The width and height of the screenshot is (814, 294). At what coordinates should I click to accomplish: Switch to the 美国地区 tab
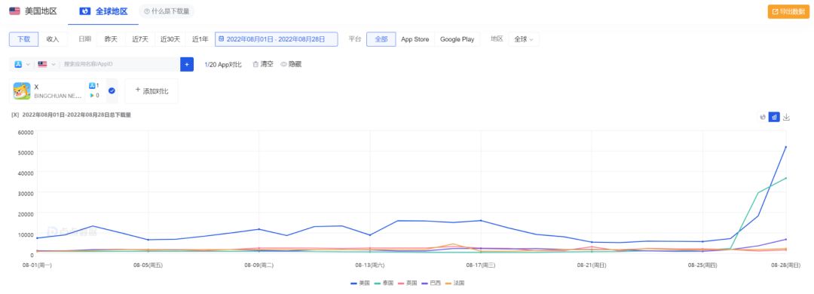[34, 11]
